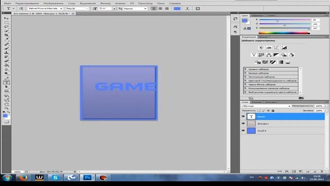Image resolution: width=330 pixels, height=186 pixels.
Task: Toggle lock image pixels brush icon
Action: 263,111
